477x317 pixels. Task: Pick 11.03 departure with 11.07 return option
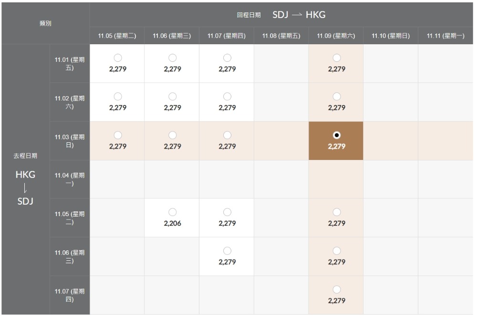point(227,135)
